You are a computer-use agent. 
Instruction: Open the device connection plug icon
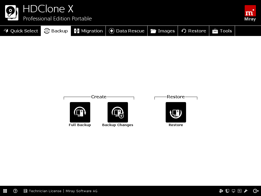point(227,191)
